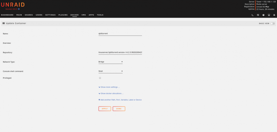Expand Show docker allocations
The image size is (277, 132).
click(x=111, y=94)
